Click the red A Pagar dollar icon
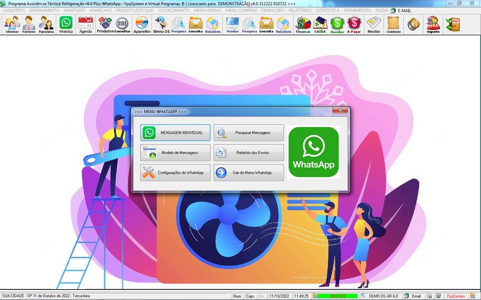 tap(354, 25)
